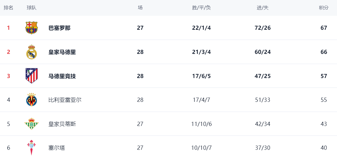
Task: Click the 场 column header
Action: 140,8
